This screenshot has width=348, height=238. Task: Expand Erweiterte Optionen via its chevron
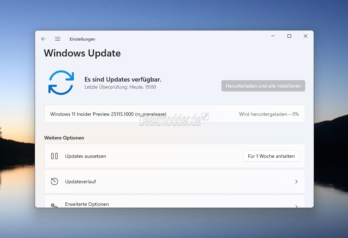coord(296,206)
